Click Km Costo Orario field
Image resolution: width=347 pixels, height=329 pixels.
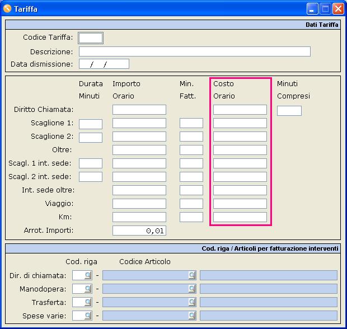click(x=240, y=217)
